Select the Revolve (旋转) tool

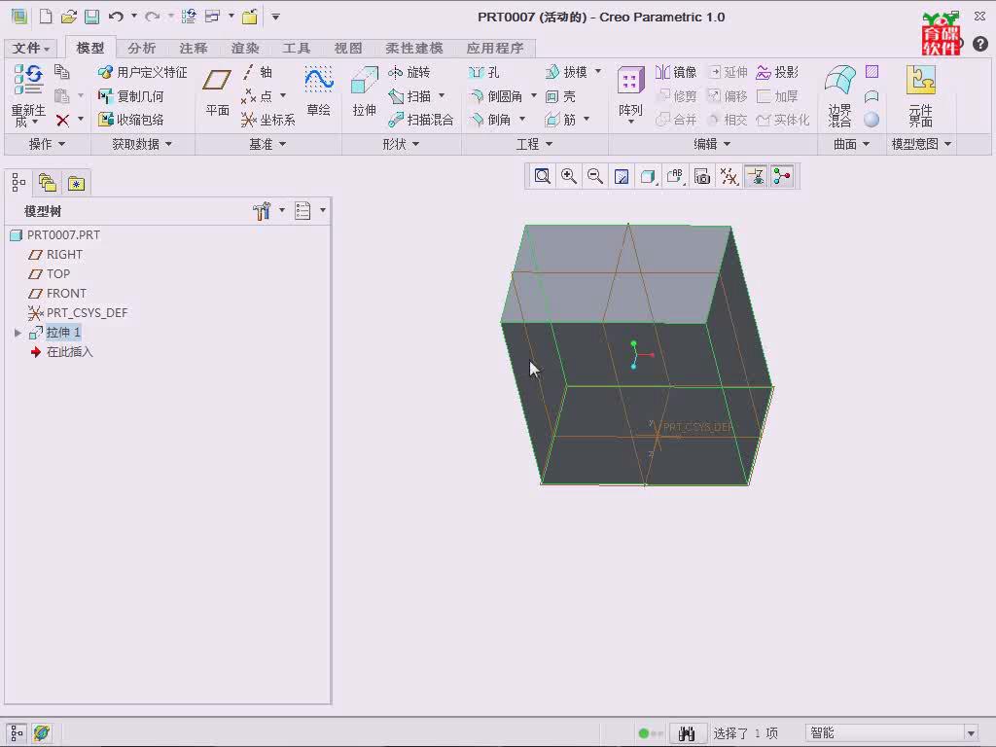[409, 72]
